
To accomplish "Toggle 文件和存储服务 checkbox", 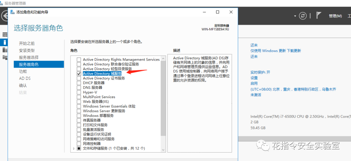I will 79,148.
